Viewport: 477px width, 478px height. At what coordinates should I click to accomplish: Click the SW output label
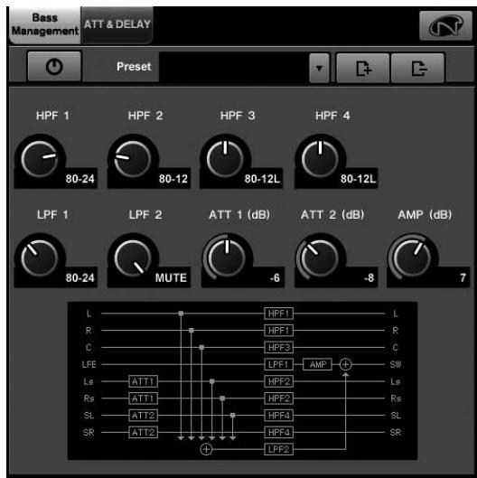click(396, 364)
